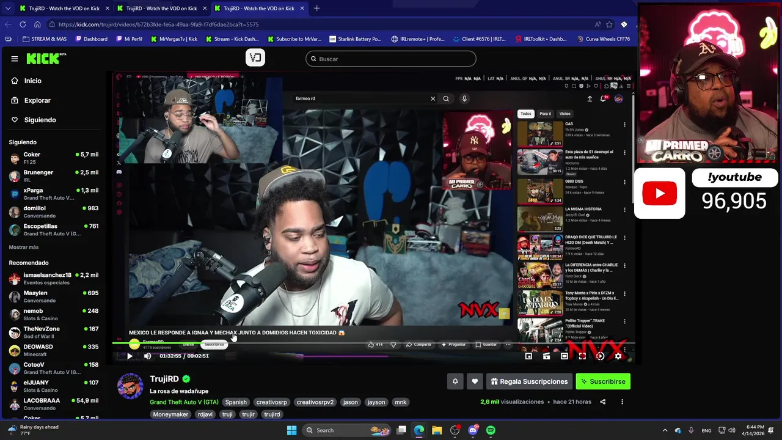
Task: Select the Moneymaker tag
Action: tap(171, 414)
